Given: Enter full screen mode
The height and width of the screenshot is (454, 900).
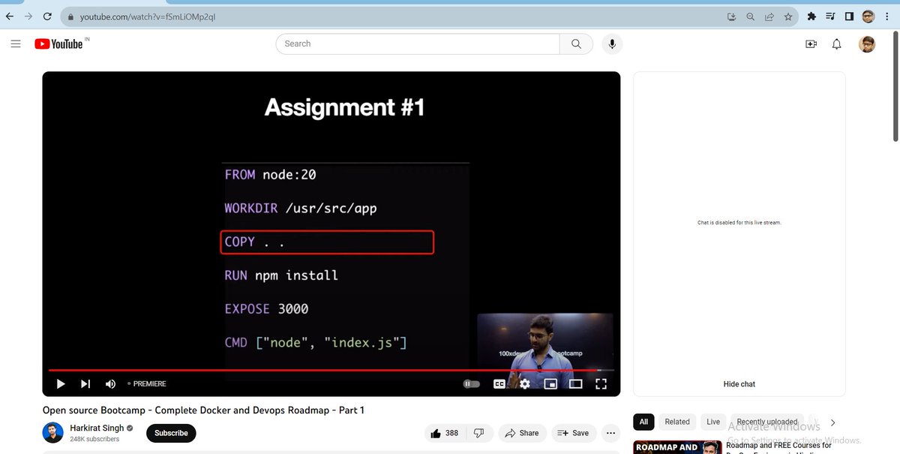Looking at the screenshot, I should [601, 383].
